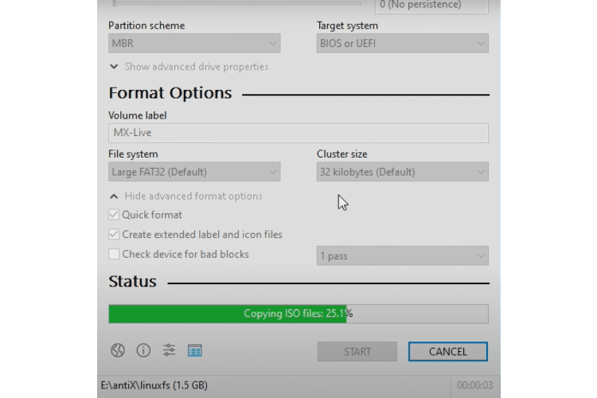Click the Partition scheme caption
This screenshot has height=398, width=597.
pyautogui.click(x=146, y=25)
